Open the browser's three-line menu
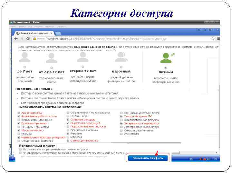This screenshot has height=174, width=232. point(218,39)
